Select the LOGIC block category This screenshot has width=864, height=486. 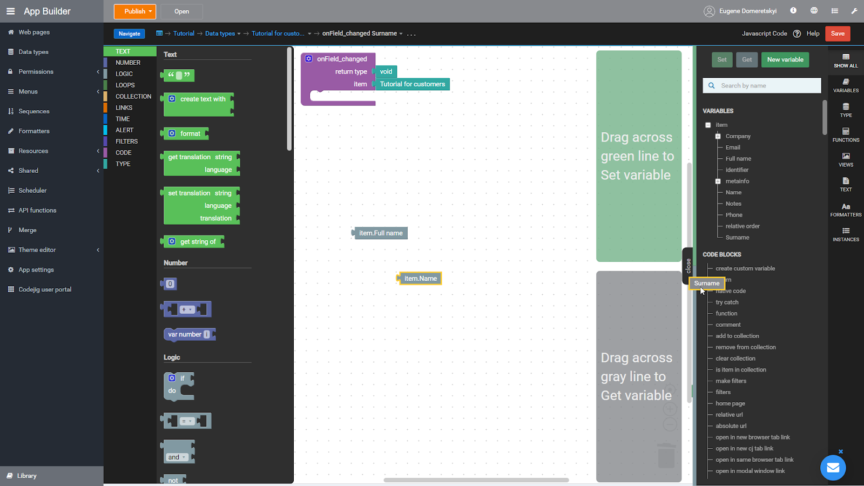130,74
